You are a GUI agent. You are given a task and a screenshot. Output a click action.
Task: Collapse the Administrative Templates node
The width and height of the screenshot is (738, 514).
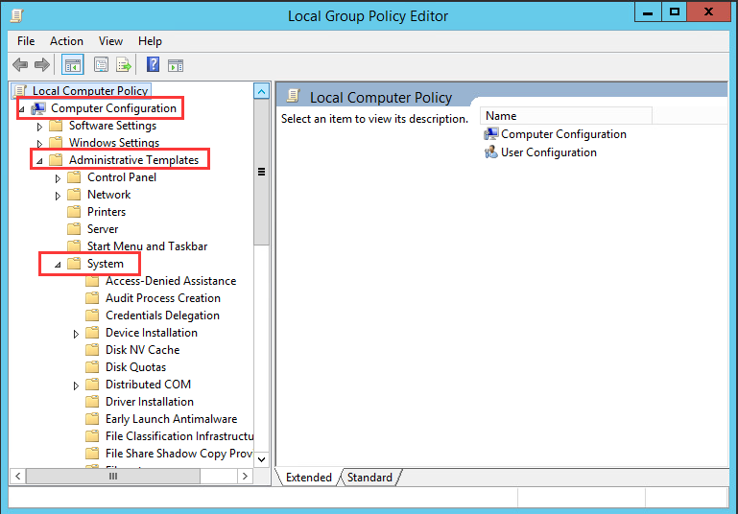[40, 161]
